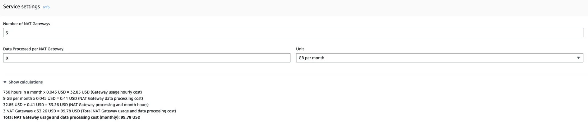Screen dimensions: 588x131
Task: Click the NAT Gateway processing and month hours line
Action: click(76, 104)
